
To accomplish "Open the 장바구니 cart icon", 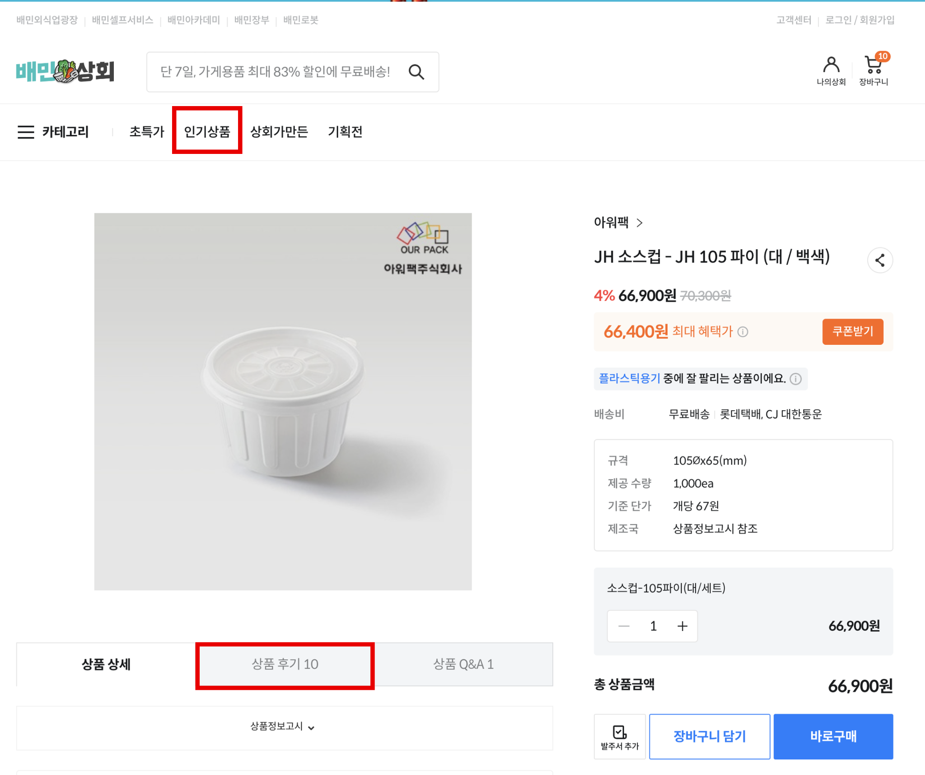I will [874, 70].
